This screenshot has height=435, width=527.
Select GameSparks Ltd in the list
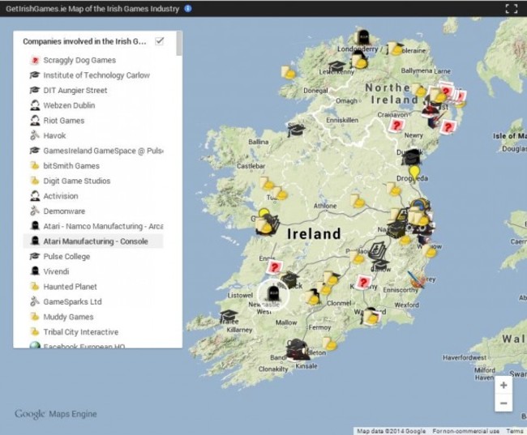(x=72, y=301)
